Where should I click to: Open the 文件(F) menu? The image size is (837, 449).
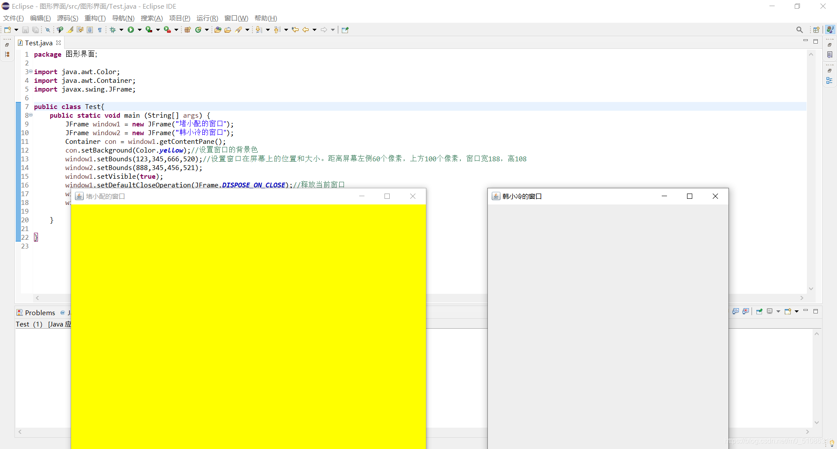coord(14,18)
